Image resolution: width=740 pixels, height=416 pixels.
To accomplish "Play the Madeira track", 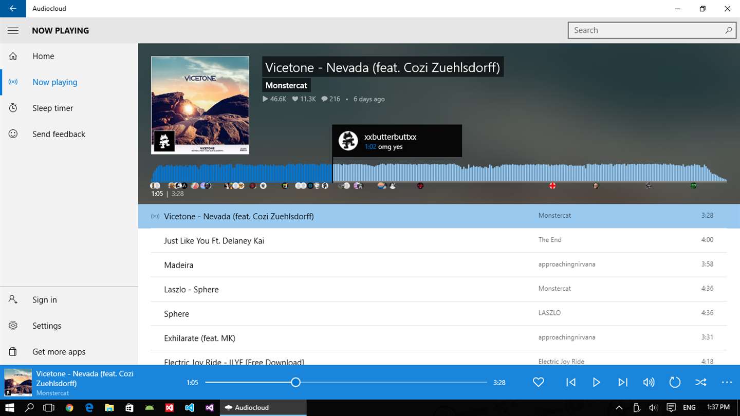I will click(x=439, y=265).
